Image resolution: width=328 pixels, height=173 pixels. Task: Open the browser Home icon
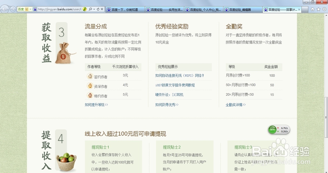click(313, 9)
